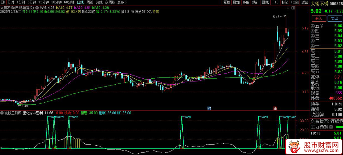Click the 换手 value 1.81%
Screen dimensions: 343x155
click(337, 104)
